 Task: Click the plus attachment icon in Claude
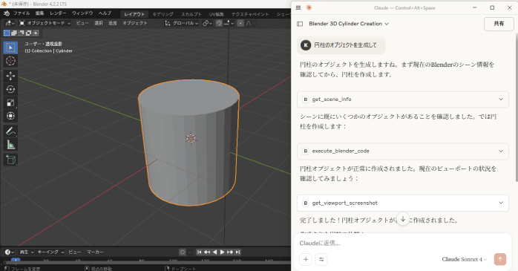pos(306,259)
